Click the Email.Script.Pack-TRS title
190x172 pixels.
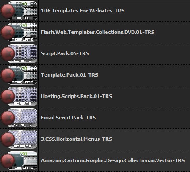(x=68, y=118)
